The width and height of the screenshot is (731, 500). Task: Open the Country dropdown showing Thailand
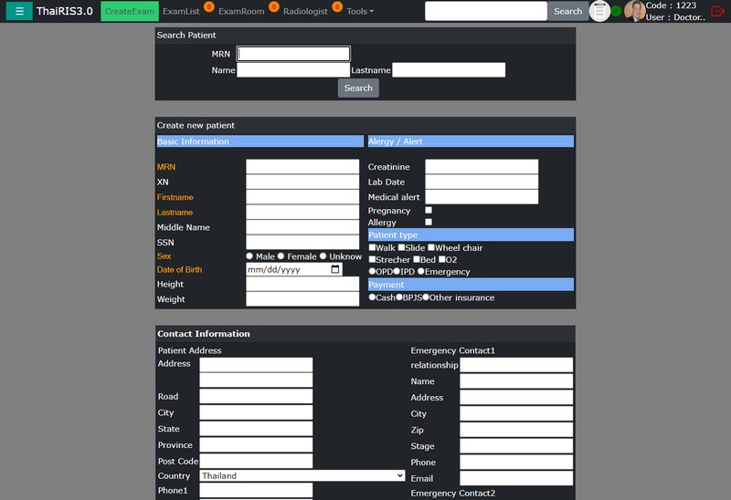point(302,475)
